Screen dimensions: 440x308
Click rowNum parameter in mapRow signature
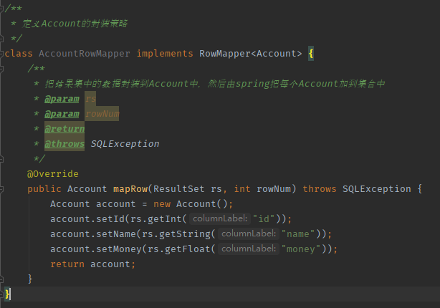[274, 189]
